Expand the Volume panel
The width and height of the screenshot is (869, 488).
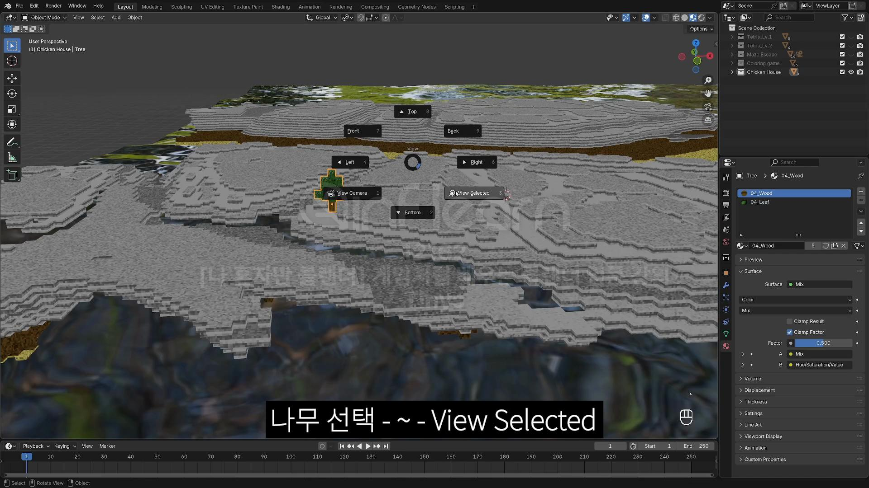tap(753, 379)
